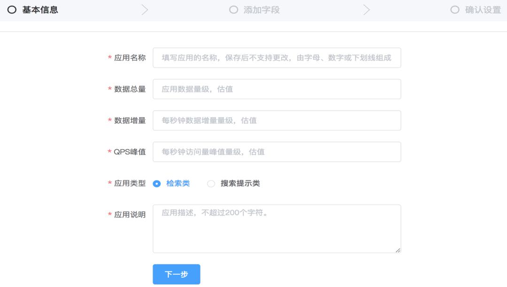This screenshot has width=507, height=287.
Task: Click the 下一步 button
Action: click(176, 274)
